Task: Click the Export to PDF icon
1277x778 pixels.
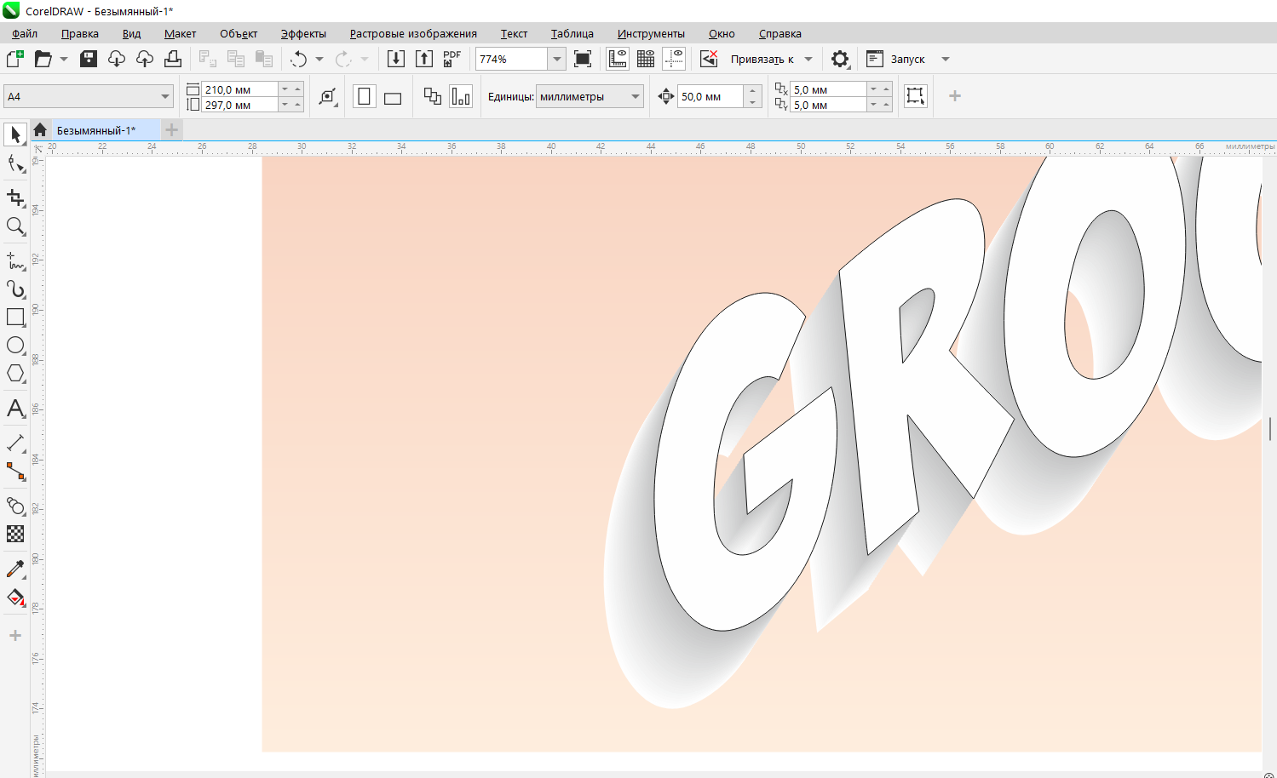Action: pos(452,59)
